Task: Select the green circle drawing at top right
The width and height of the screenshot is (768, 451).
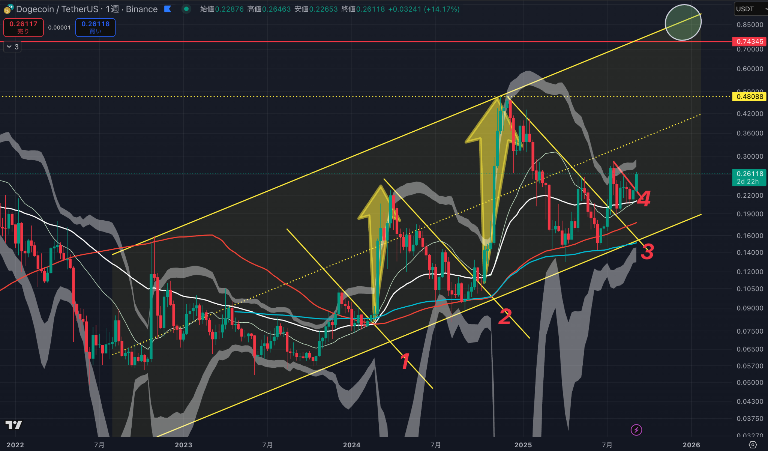Action: (x=683, y=23)
